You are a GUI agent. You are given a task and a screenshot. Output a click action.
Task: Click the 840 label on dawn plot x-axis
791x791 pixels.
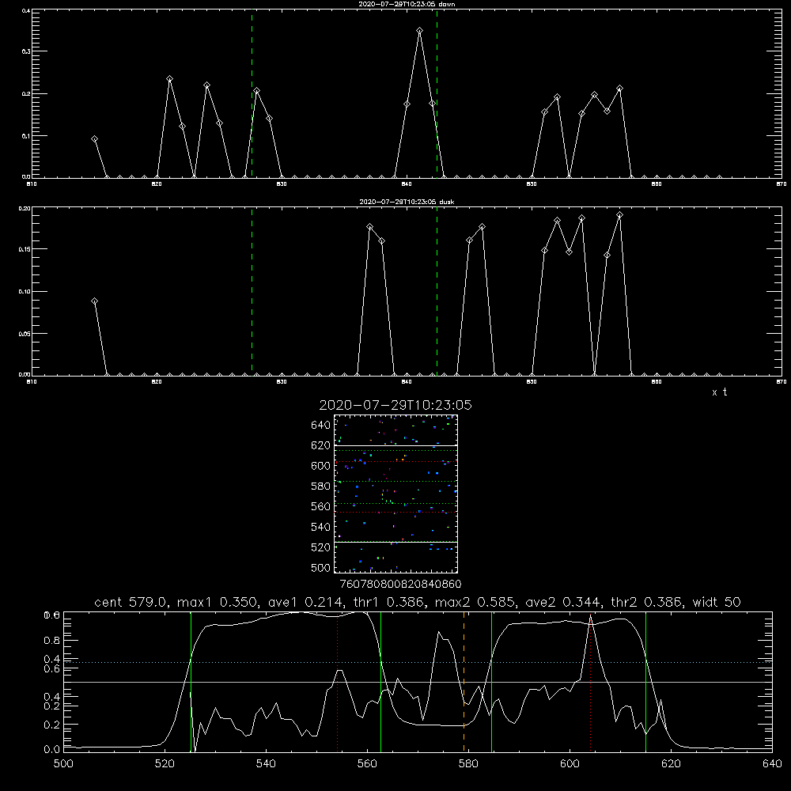[407, 184]
